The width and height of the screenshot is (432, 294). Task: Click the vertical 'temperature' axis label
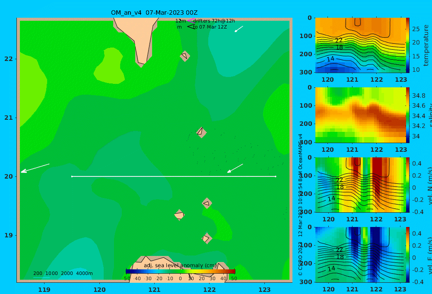(426, 45)
